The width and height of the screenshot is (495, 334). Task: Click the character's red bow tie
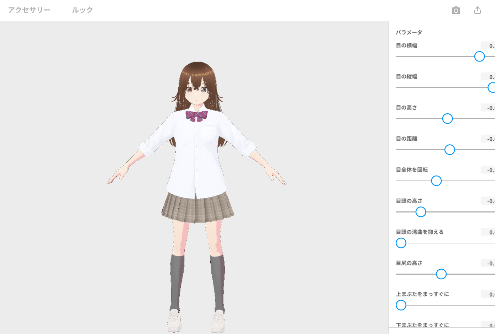pyautogui.click(x=196, y=116)
